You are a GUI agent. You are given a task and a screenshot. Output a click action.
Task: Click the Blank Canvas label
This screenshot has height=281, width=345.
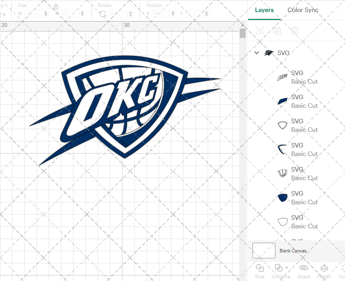point(293,251)
